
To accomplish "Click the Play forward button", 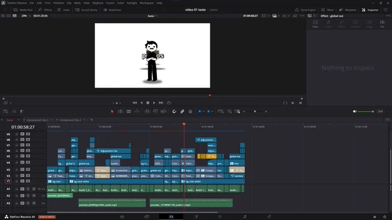I will (x=154, y=103).
